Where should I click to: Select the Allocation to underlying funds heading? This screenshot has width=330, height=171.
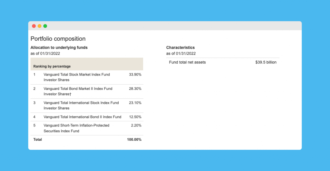(59, 47)
